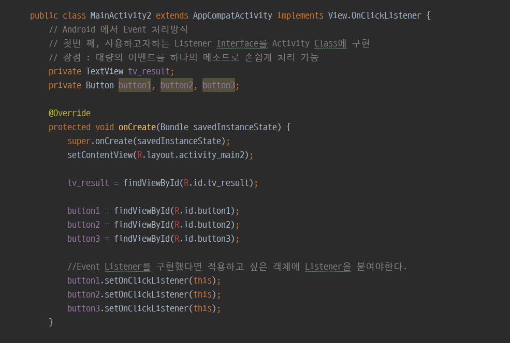Click the button3 = findViewById line
Image resolution: width=510 pixels, height=343 pixels.
153,239
